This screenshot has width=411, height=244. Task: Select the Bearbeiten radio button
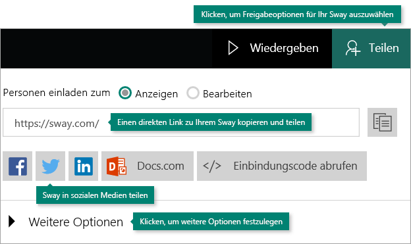click(x=192, y=93)
